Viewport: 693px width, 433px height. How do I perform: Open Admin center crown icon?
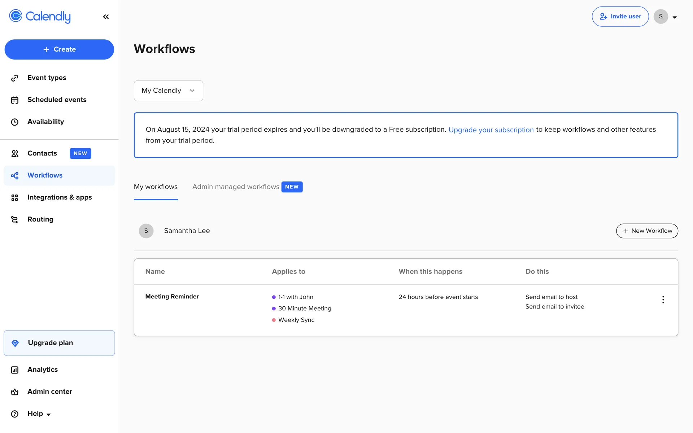click(x=15, y=392)
